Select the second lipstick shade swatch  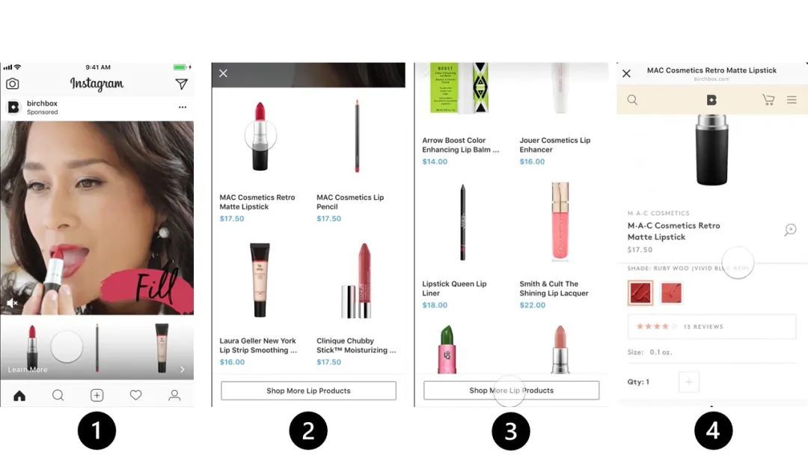(x=671, y=293)
